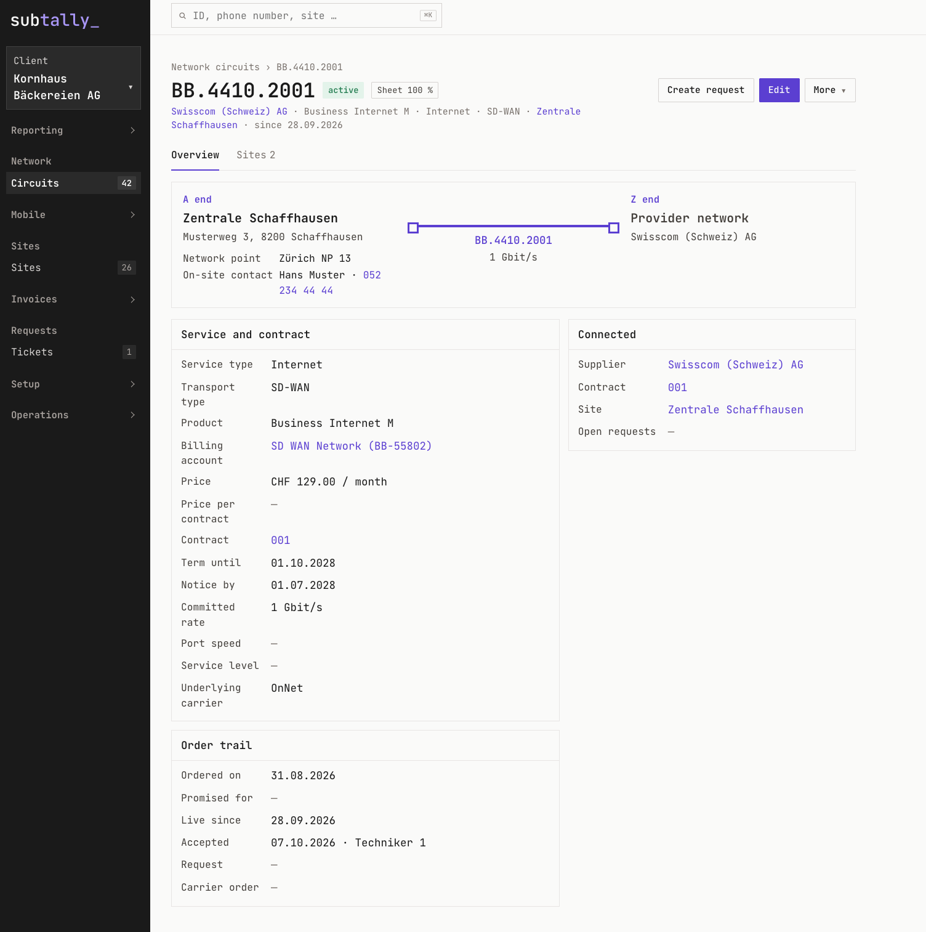Click the search magnifier icon
This screenshot has width=926, height=932.
183,16
